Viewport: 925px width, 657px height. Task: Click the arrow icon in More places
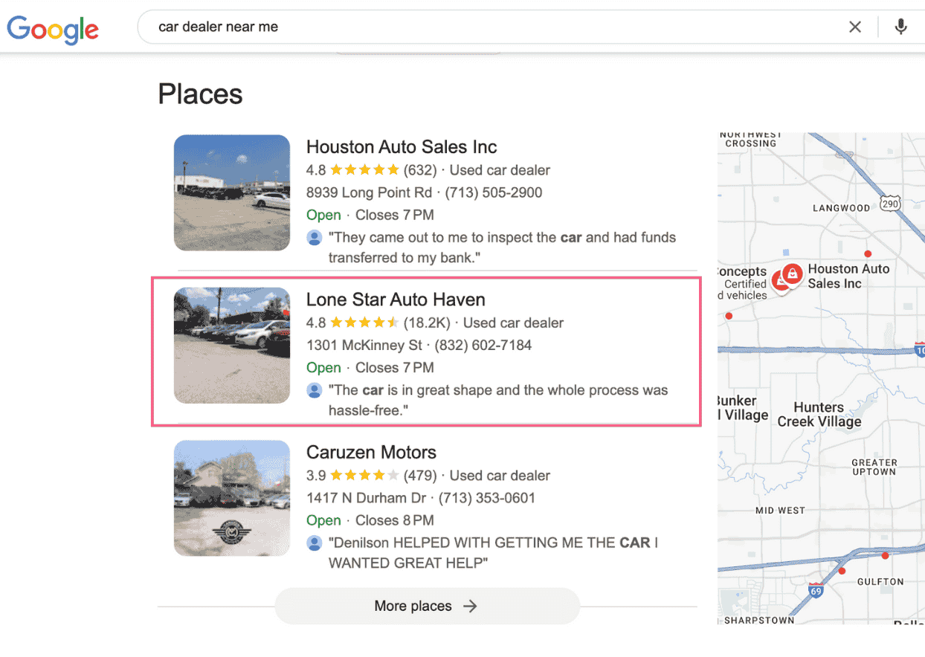point(470,606)
